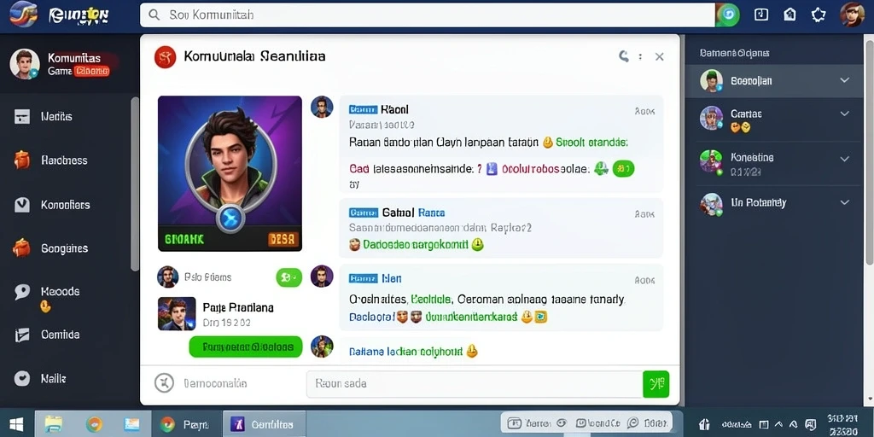Image resolution: width=874 pixels, height=437 pixels.
Task: Expand the Konestina entry in right panel
Action: pos(844,158)
